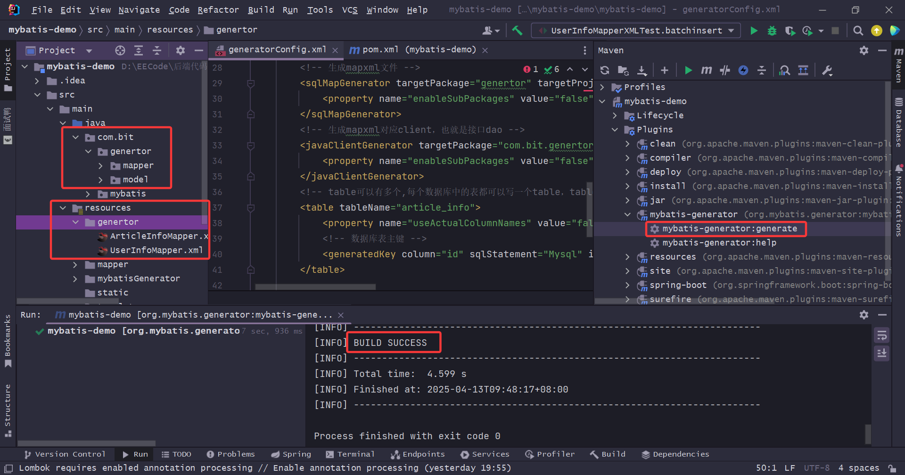Open the Terminal tool window tab
The image size is (905, 475).
pos(350,454)
